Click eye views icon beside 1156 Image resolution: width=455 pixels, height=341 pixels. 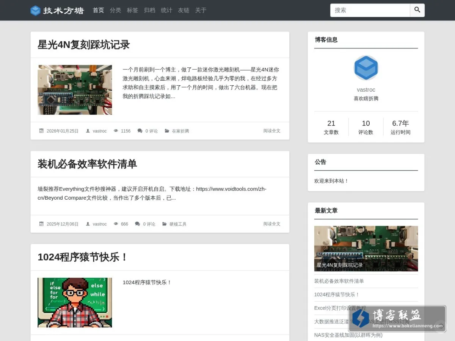coord(116,131)
